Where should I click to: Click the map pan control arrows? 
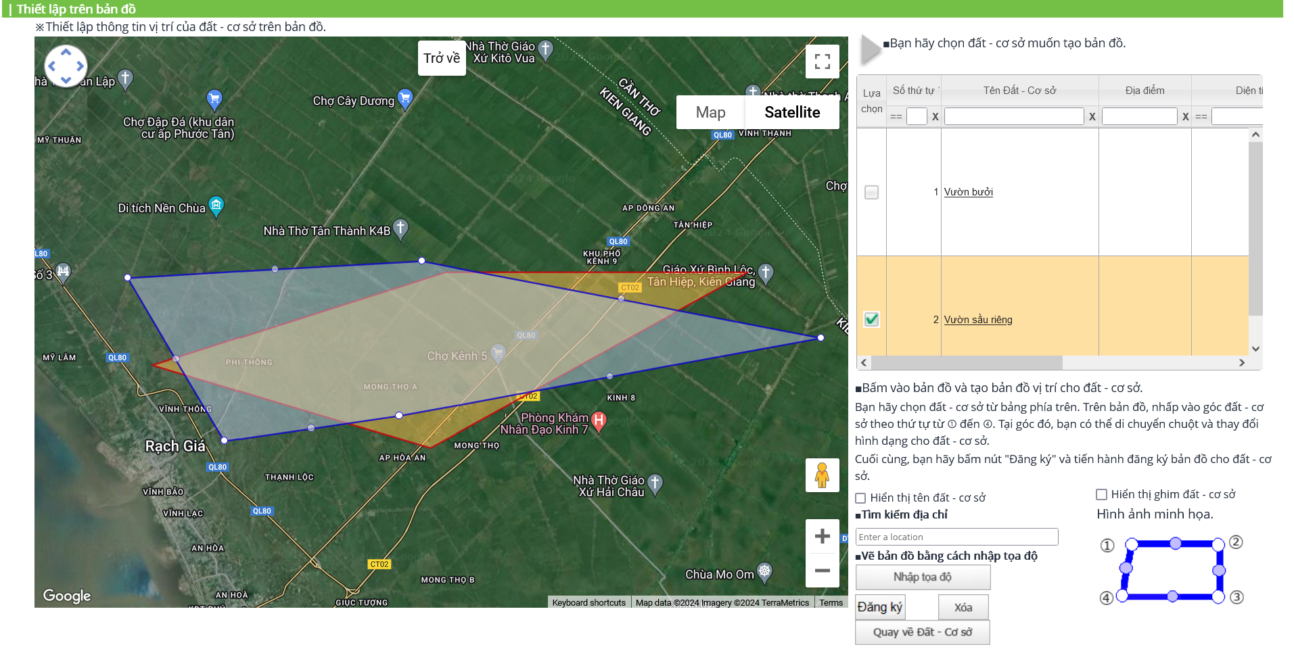click(x=66, y=66)
